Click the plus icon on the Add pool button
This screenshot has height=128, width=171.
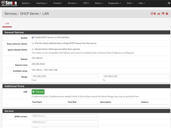34,92
